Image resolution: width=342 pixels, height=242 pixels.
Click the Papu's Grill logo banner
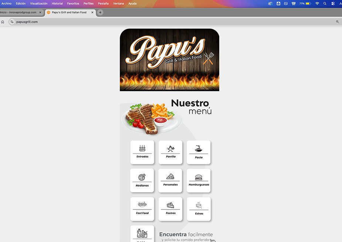coord(169,60)
